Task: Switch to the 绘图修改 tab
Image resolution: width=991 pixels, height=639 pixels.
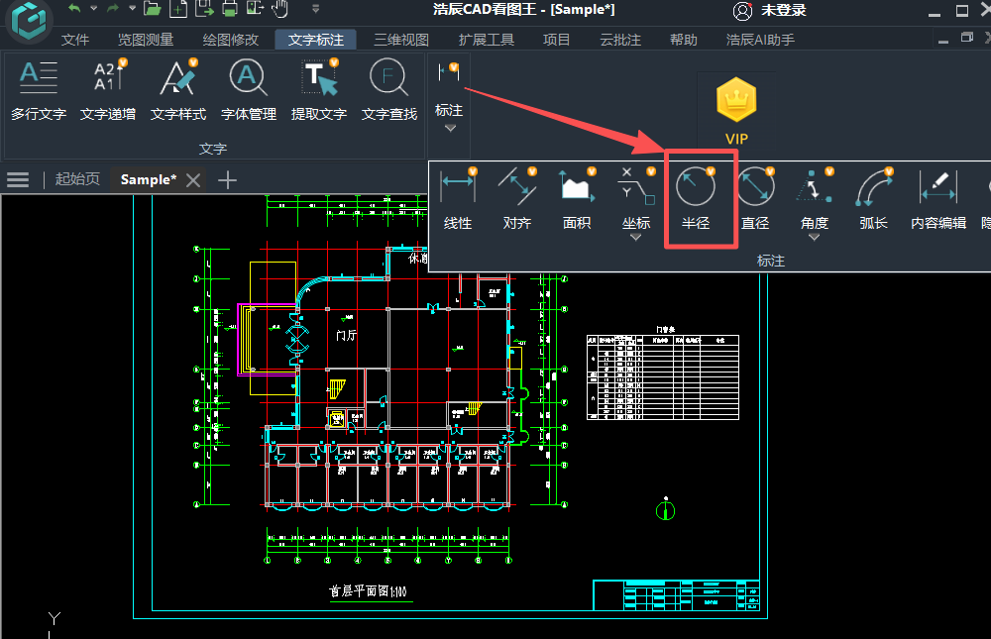Action: click(231, 40)
